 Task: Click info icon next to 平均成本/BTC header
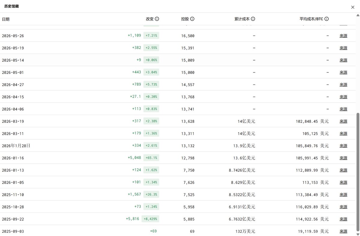pos(327,19)
